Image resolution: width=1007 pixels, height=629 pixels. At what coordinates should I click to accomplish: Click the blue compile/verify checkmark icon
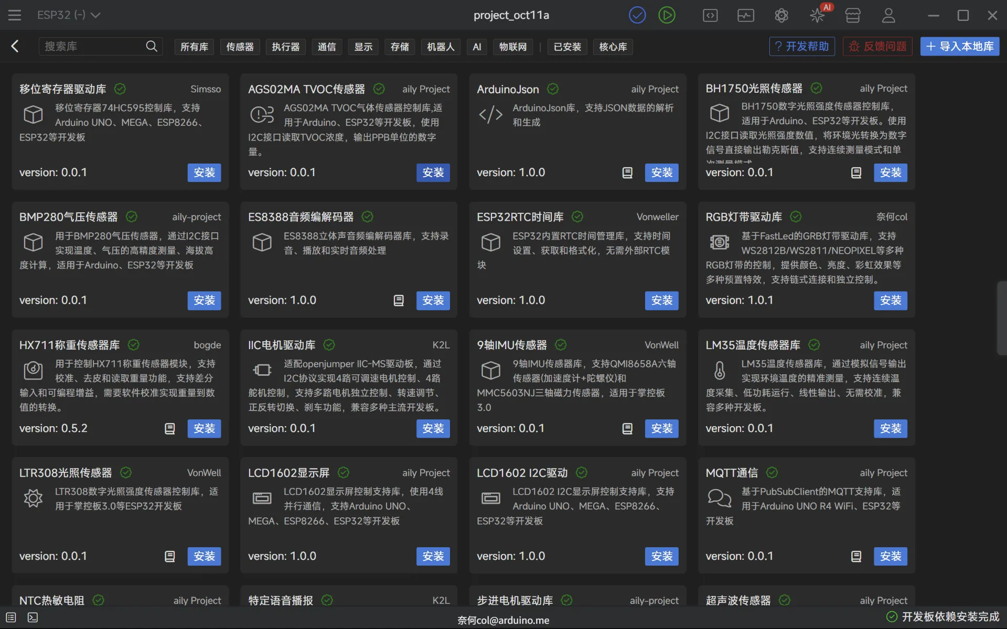point(637,15)
